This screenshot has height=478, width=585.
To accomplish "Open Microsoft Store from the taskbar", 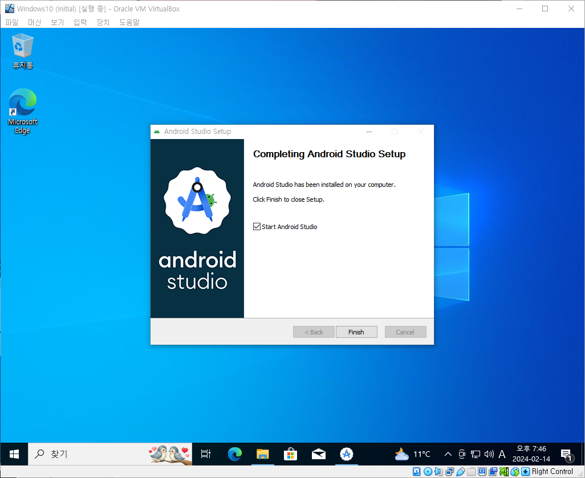I will tap(291, 454).
